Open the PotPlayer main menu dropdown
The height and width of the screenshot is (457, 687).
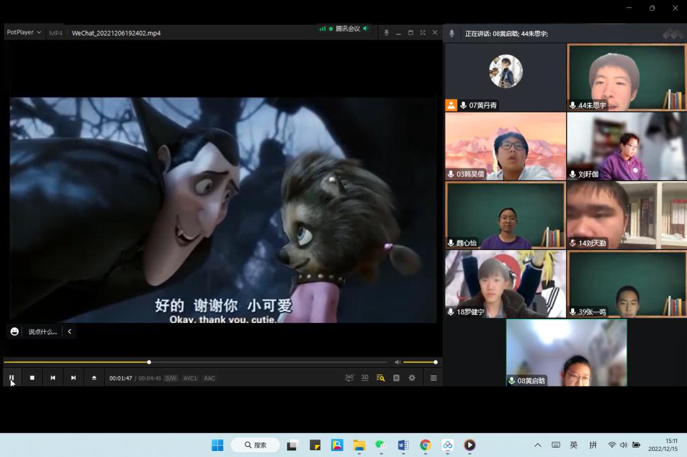[x=23, y=32]
